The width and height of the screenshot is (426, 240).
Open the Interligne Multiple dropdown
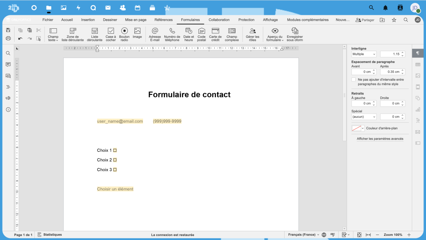(x=364, y=54)
